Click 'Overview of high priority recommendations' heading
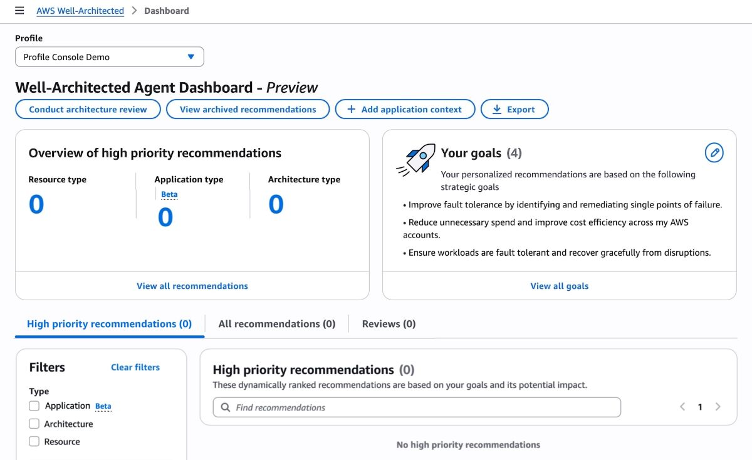The height and width of the screenshot is (460, 752). (x=155, y=153)
